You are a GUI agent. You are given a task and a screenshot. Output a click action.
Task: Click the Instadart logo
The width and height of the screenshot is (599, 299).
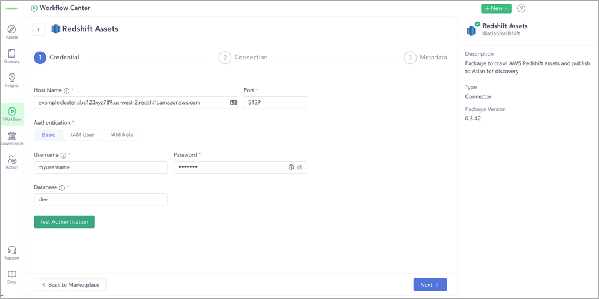[12, 8]
